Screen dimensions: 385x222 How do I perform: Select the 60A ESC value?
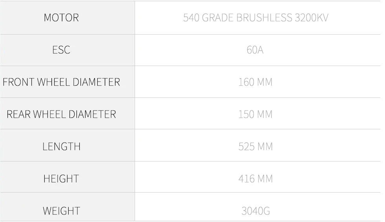click(255, 50)
